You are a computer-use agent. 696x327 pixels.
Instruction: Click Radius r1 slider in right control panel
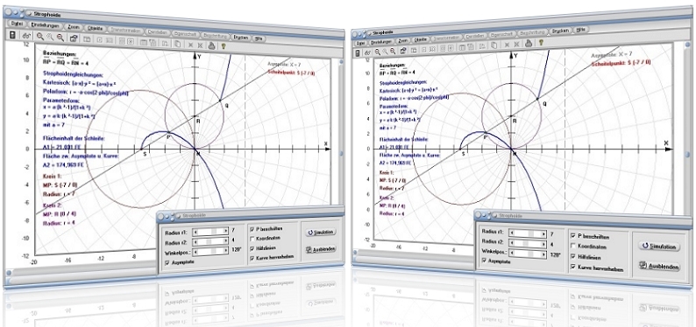coord(528,233)
